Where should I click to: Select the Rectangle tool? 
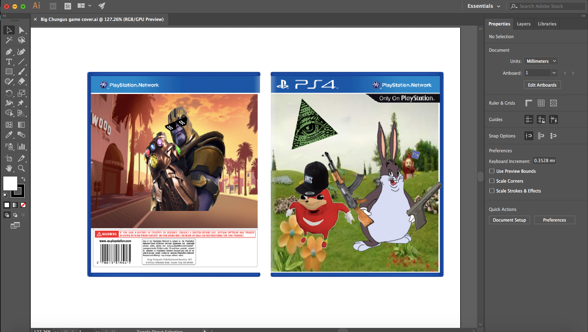tap(9, 71)
